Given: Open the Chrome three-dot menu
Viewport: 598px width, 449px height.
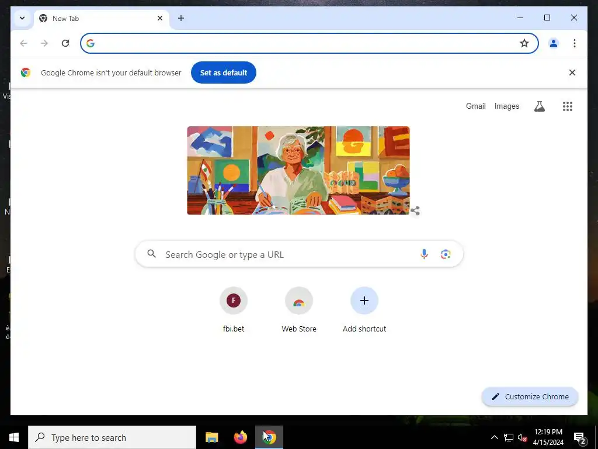Looking at the screenshot, I should tap(575, 43).
